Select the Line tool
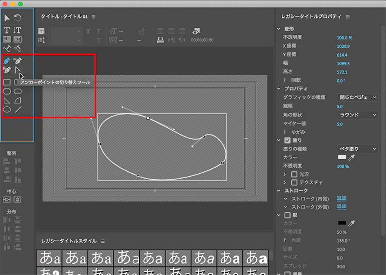 [18, 110]
